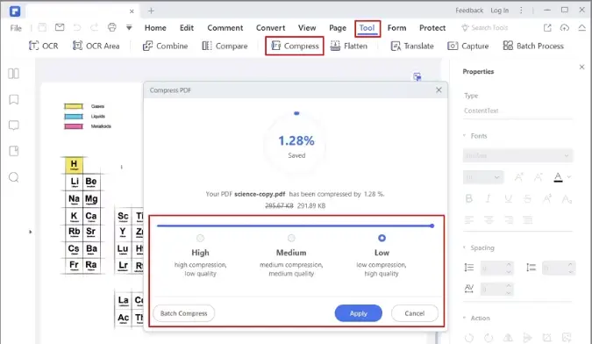Click the email envelope icon
The height and width of the screenshot is (344, 592).
tap(60, 27)
